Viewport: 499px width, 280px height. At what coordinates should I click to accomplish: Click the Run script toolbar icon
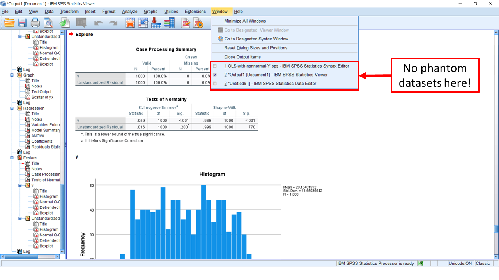point(198,23)
